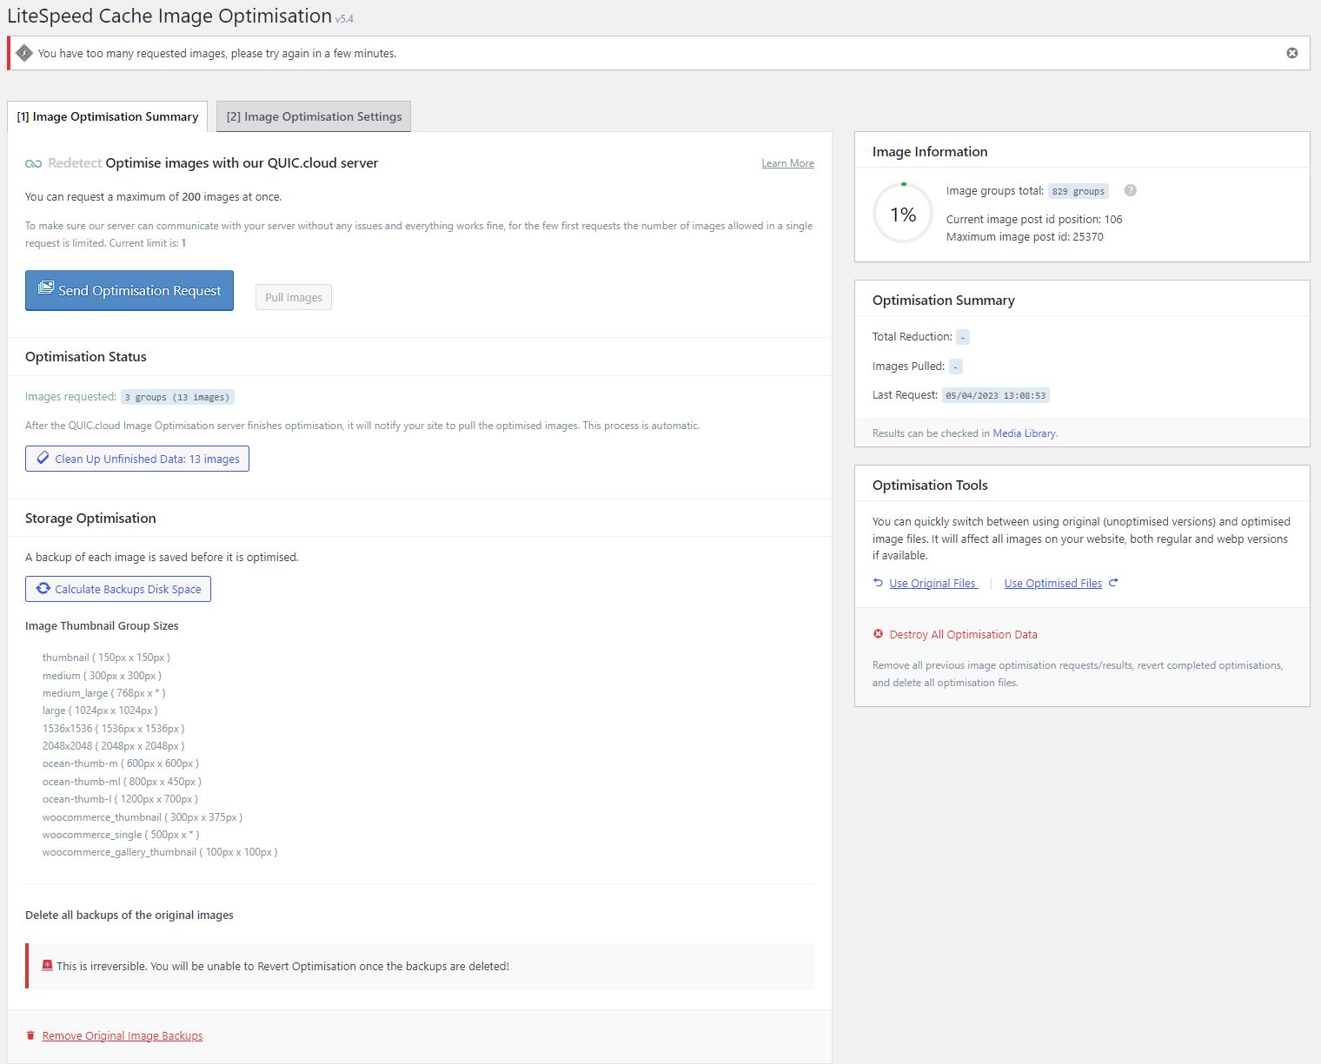Select the Image Optimisation Summary tab

tap(108, 116)
